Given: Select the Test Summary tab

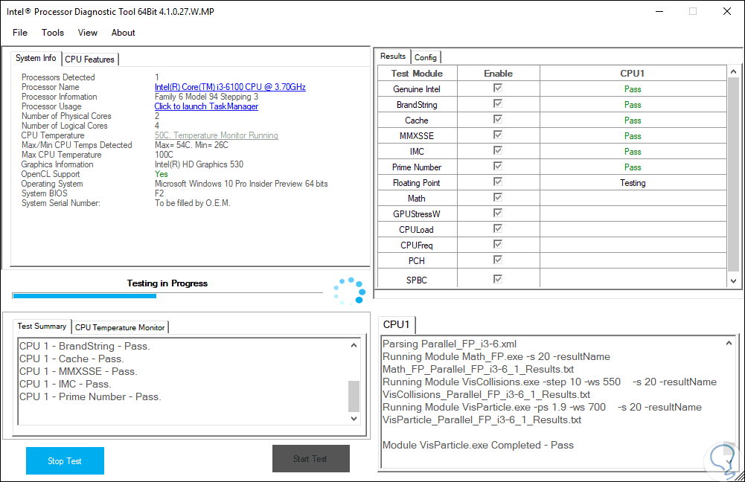Looking at the screenshot, I should coord(42,327).
